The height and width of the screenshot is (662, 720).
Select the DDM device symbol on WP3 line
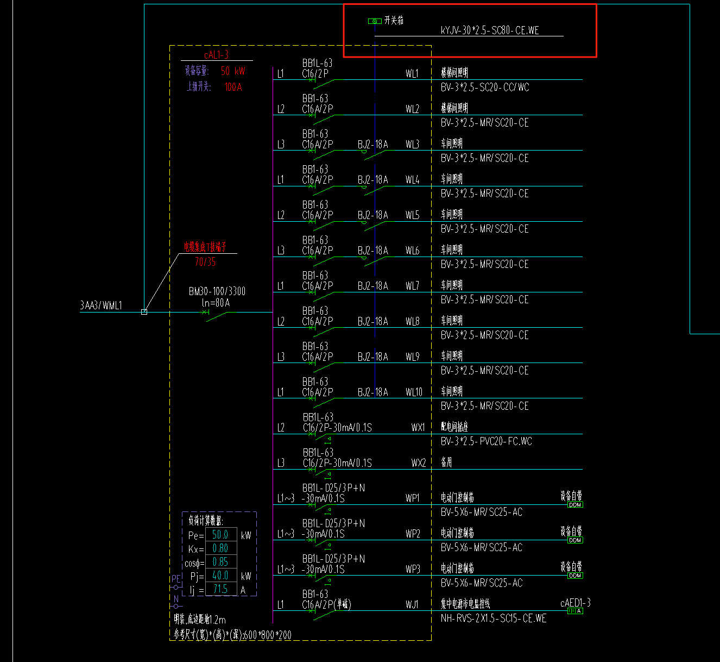pyautogui.click(x=575, y=576)
